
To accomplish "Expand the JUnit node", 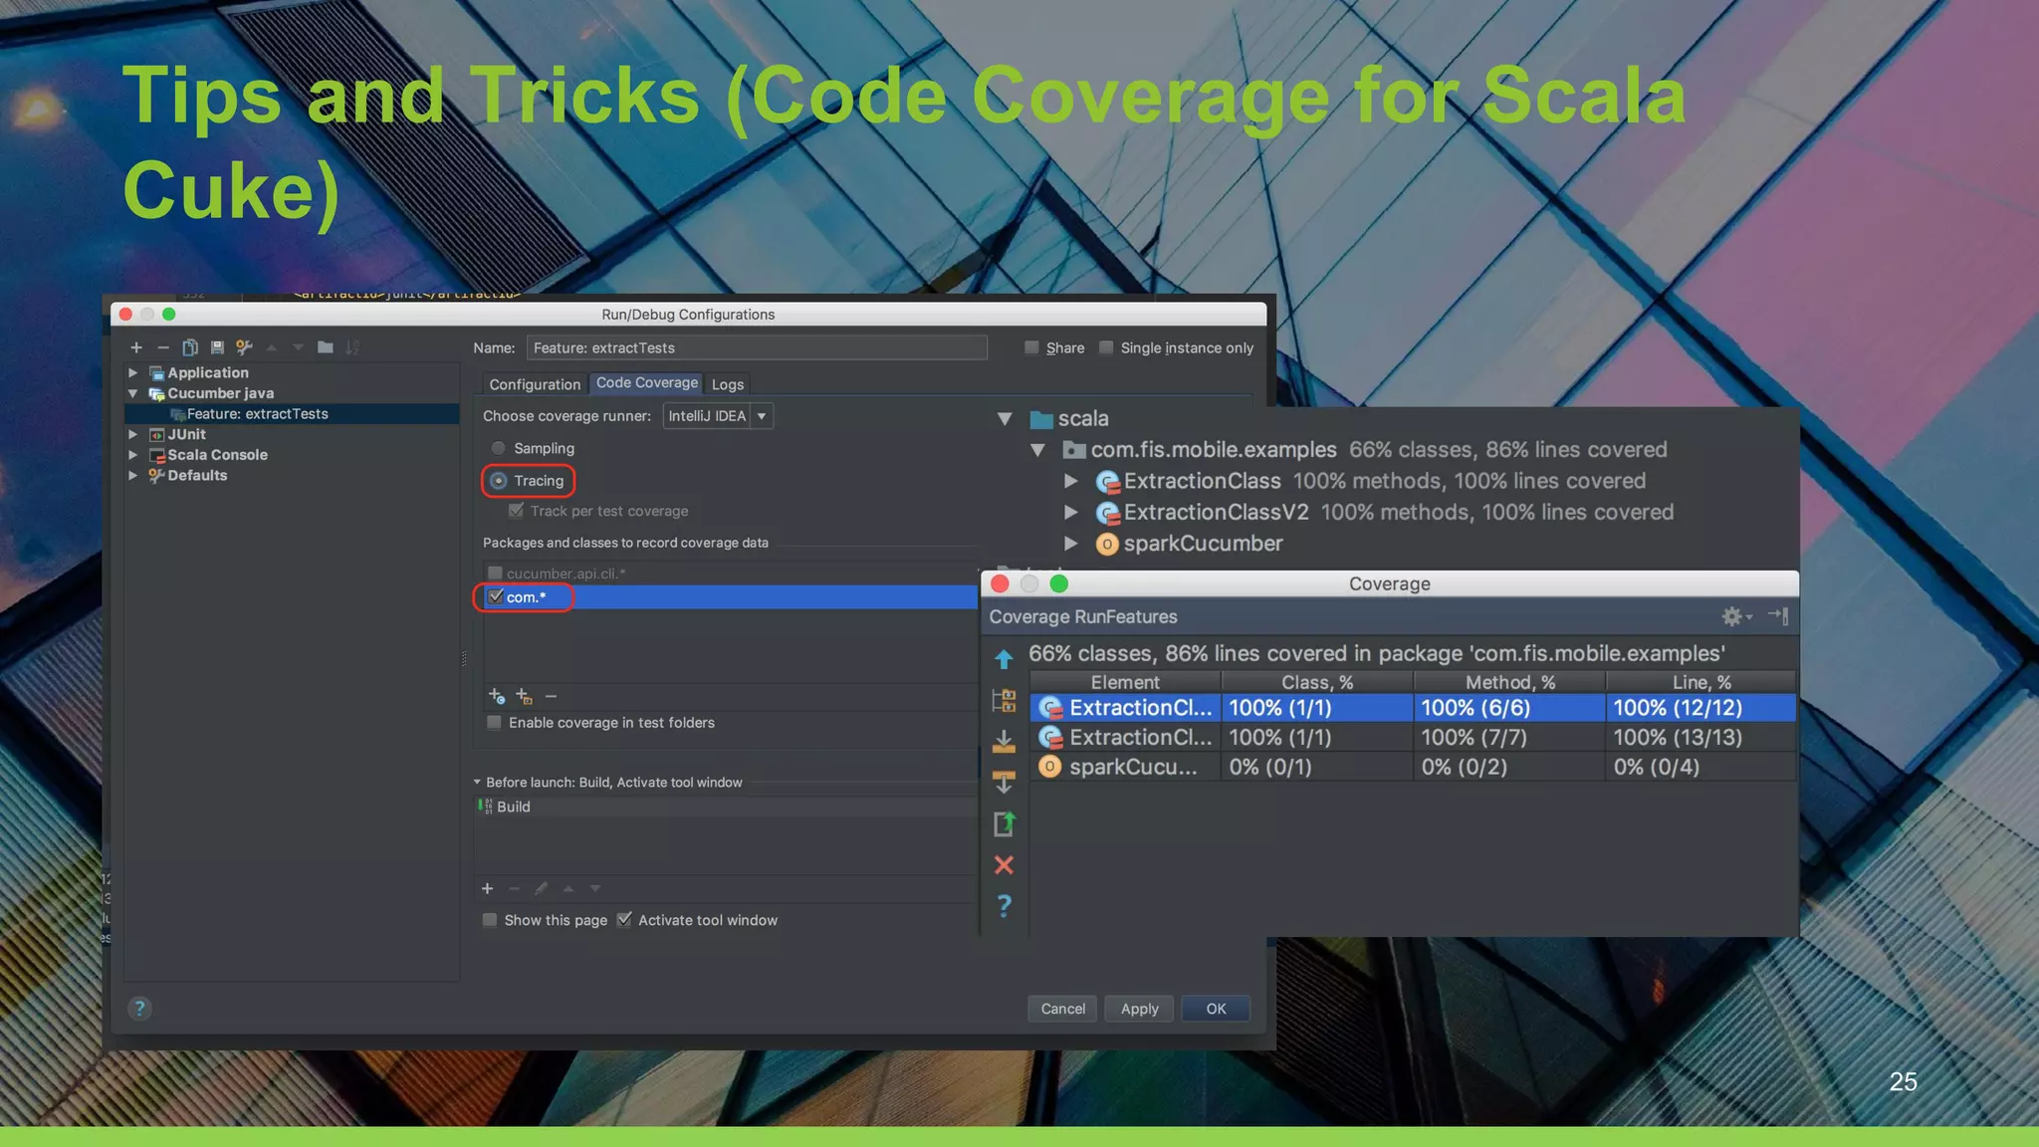I will point(132,434).
